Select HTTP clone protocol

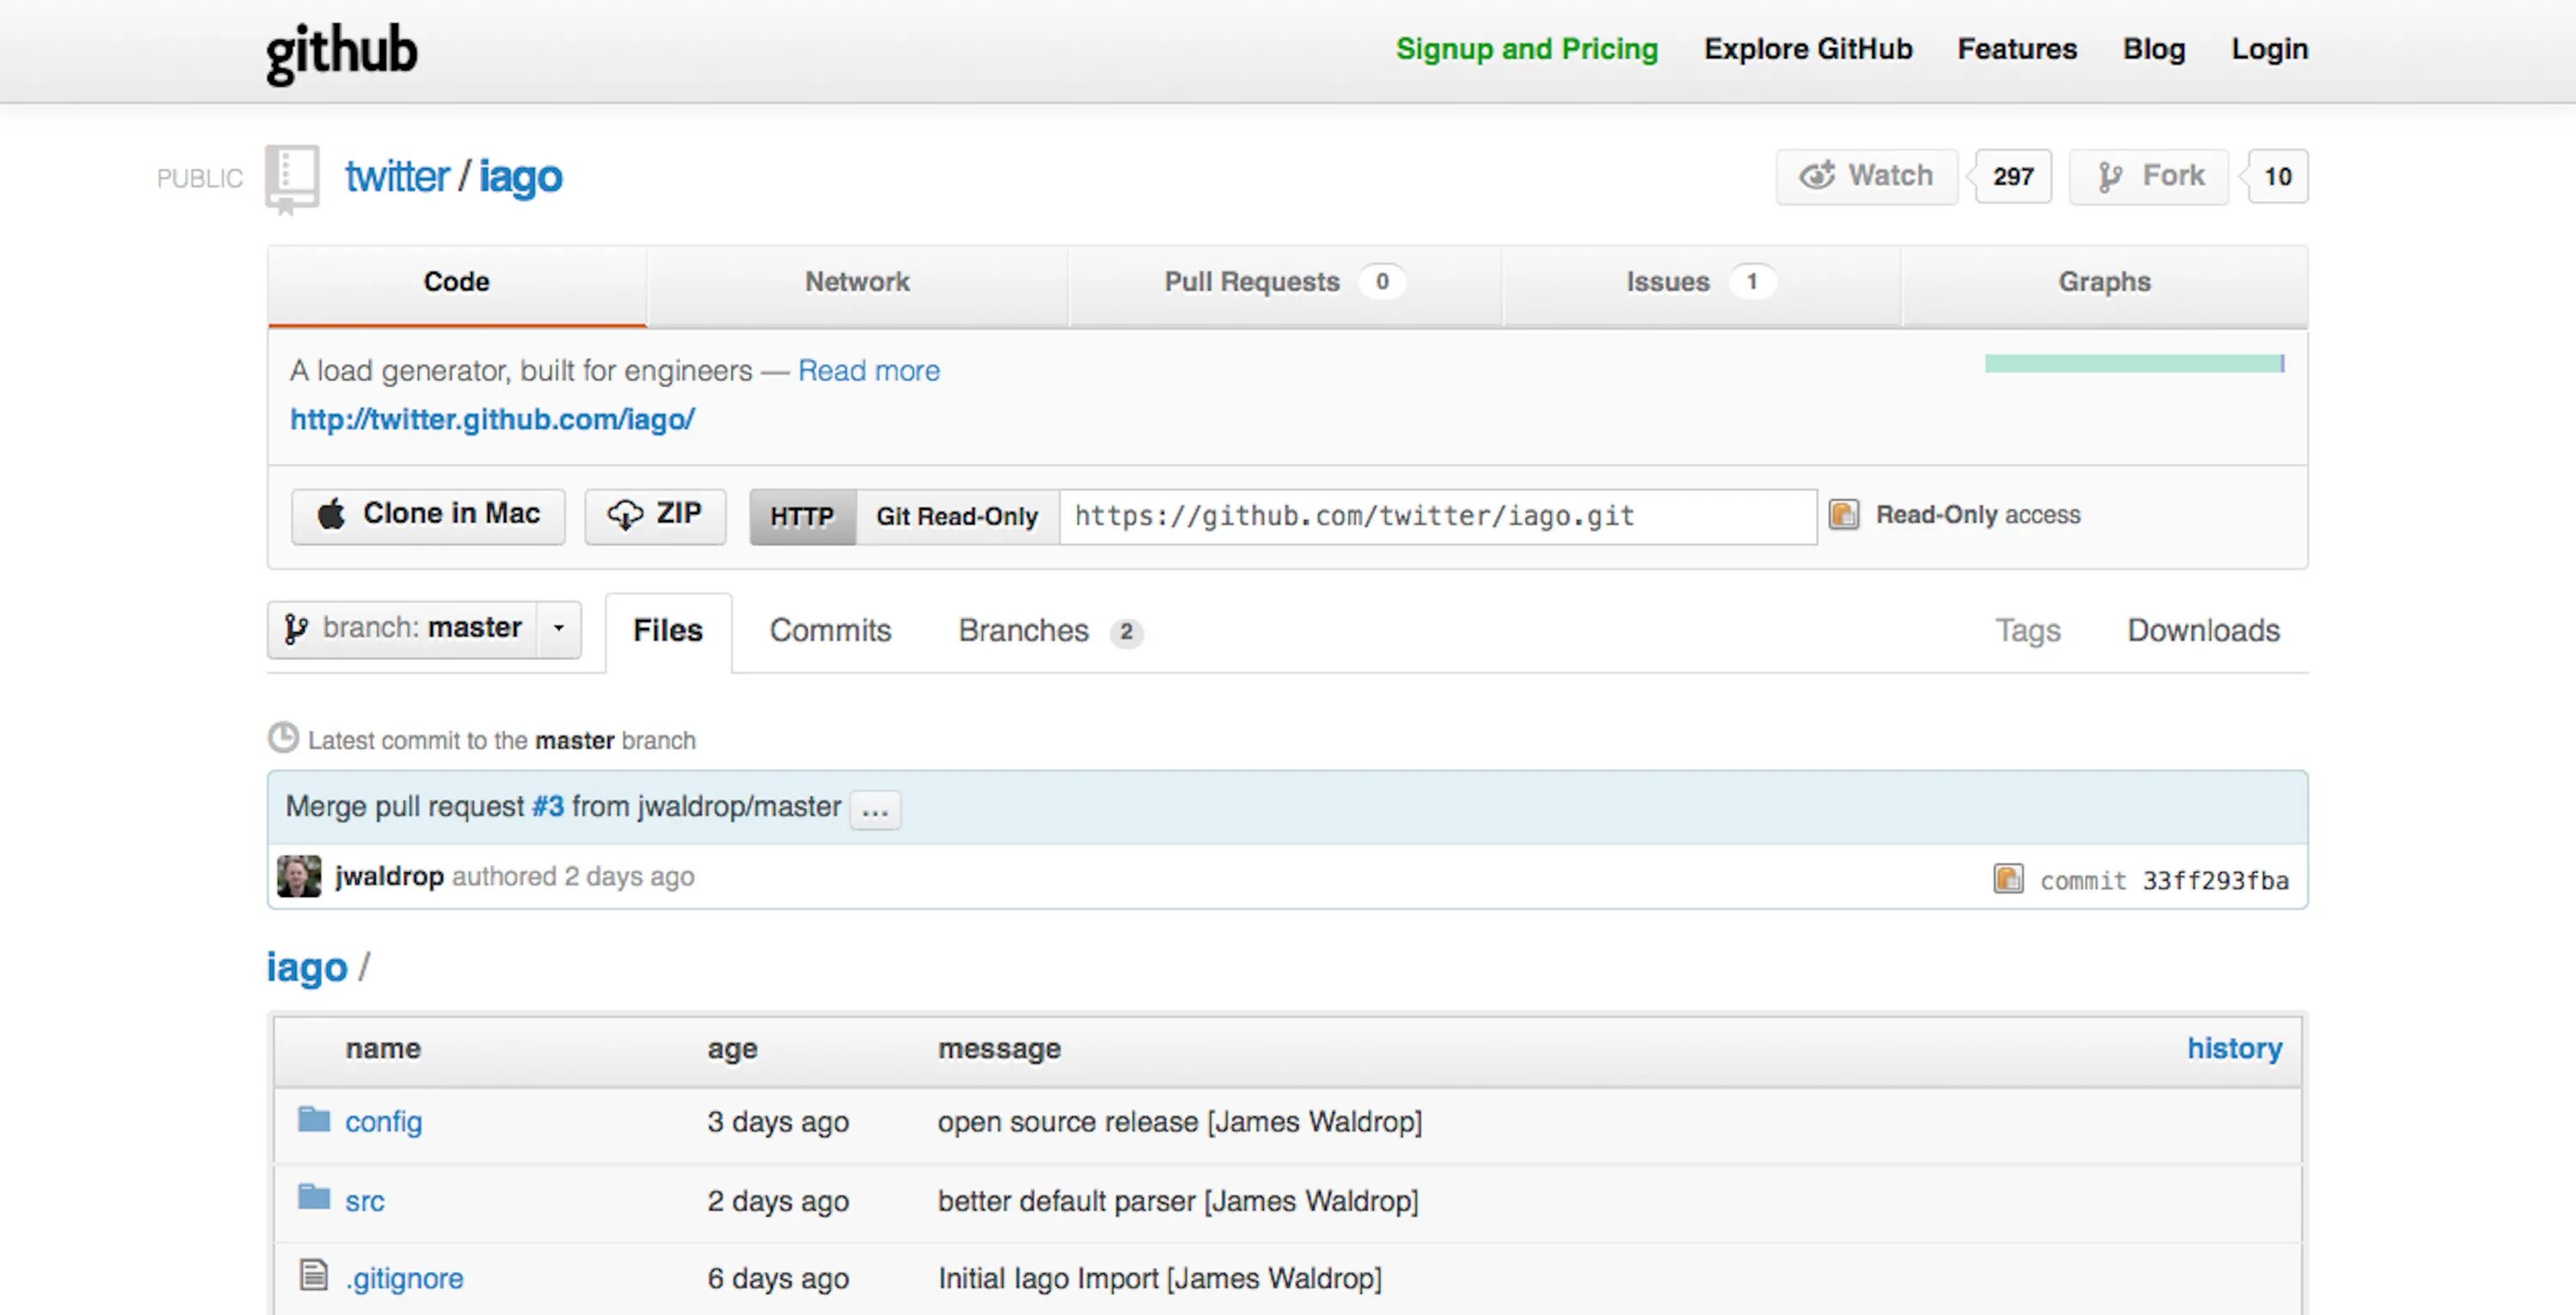[x=802, y=516]
